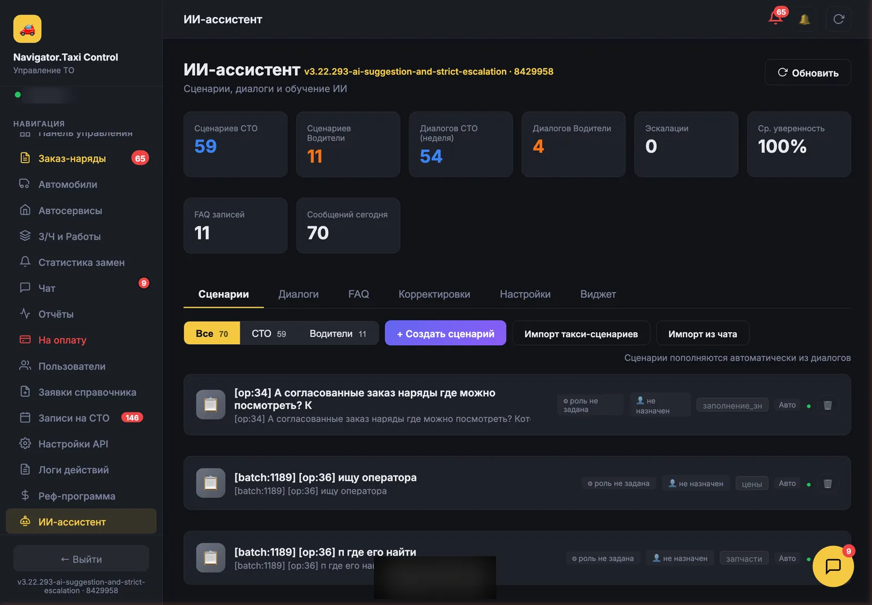This screenshot has width=872, height=605.
Task: Open Записи на СТО in sidebar
Action: pyautogui.click(x=81, y=418)
